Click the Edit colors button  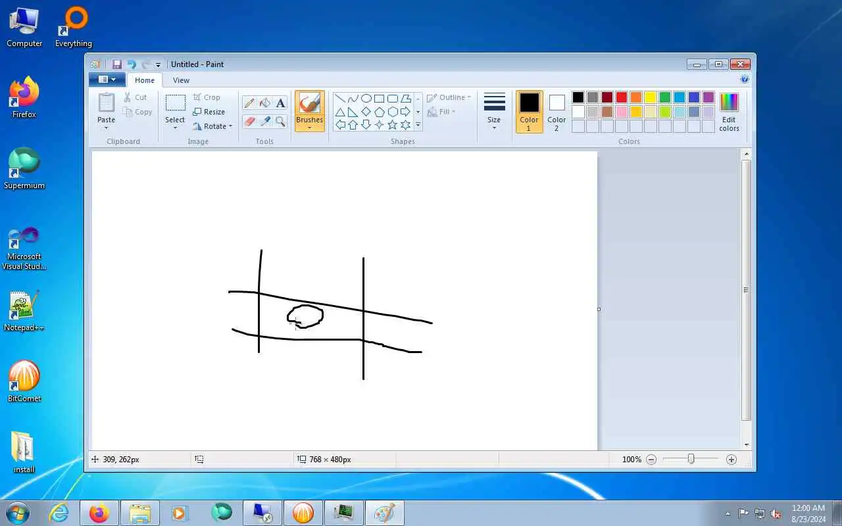point(729,111)
